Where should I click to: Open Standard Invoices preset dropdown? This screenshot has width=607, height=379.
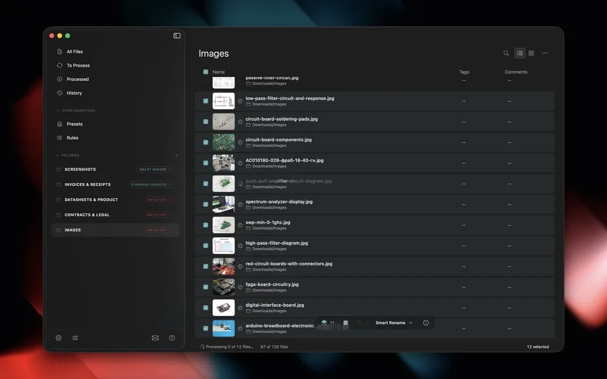[x=151, y=184]
